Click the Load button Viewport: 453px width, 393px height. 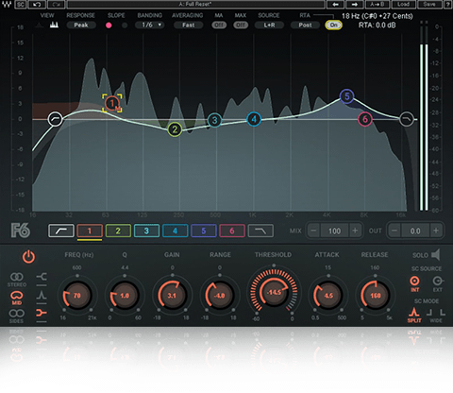click(x=403, y=4)
